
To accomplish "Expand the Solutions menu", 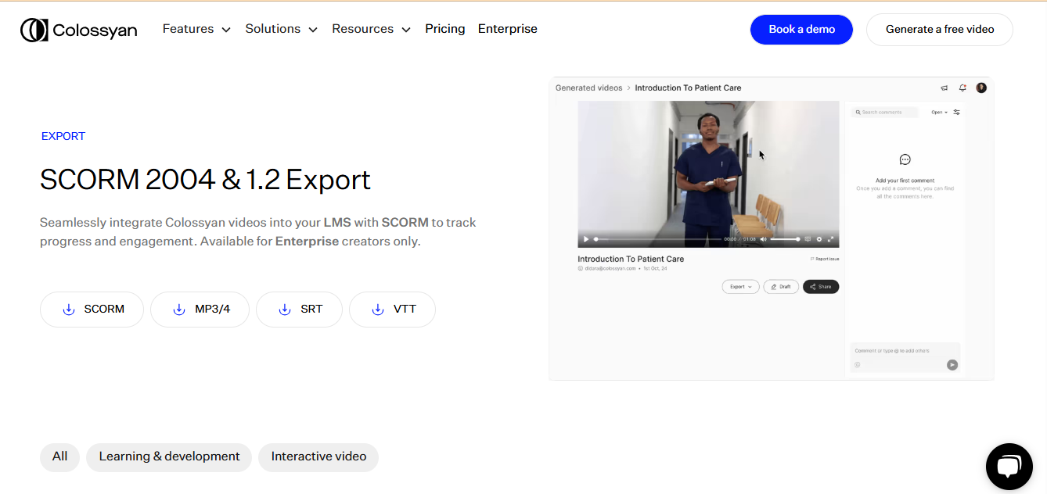I will [281, 29].
